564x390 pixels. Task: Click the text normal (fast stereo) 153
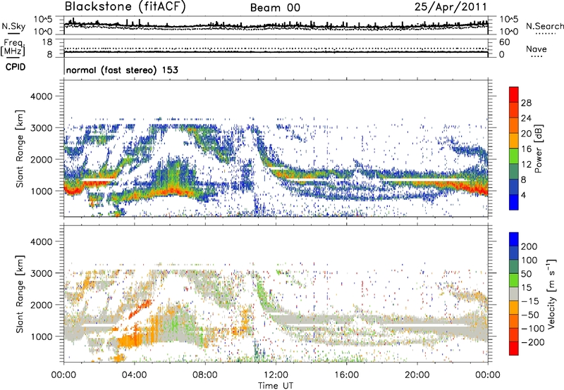(122, 70)
